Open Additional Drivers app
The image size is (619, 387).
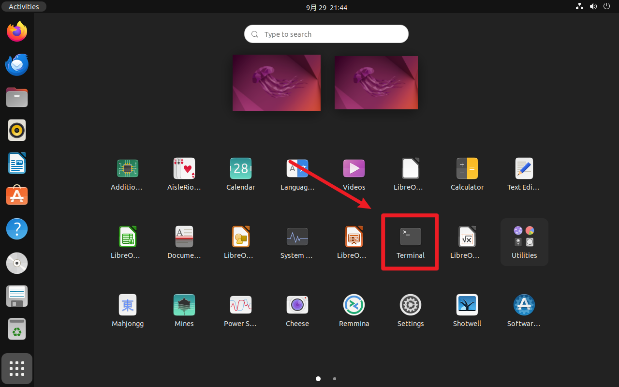(128, 168)
